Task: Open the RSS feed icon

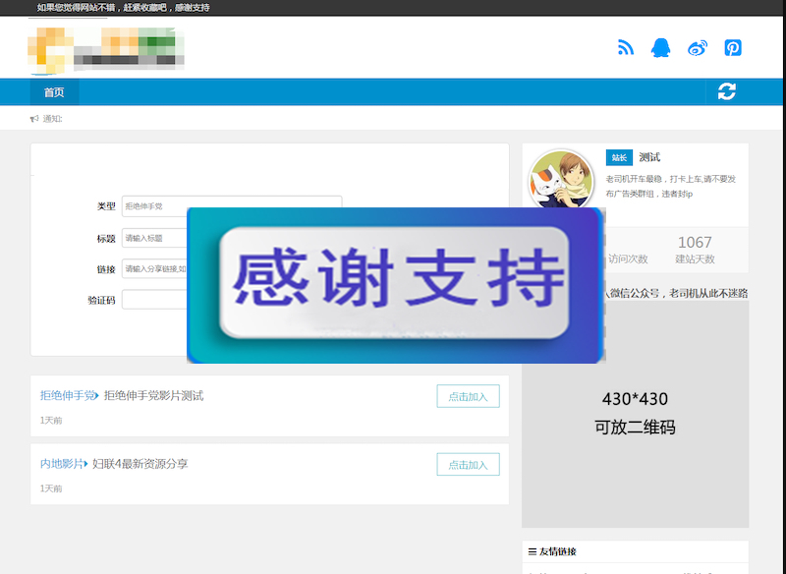Action: pyautogui.click(x=626, y=47)
